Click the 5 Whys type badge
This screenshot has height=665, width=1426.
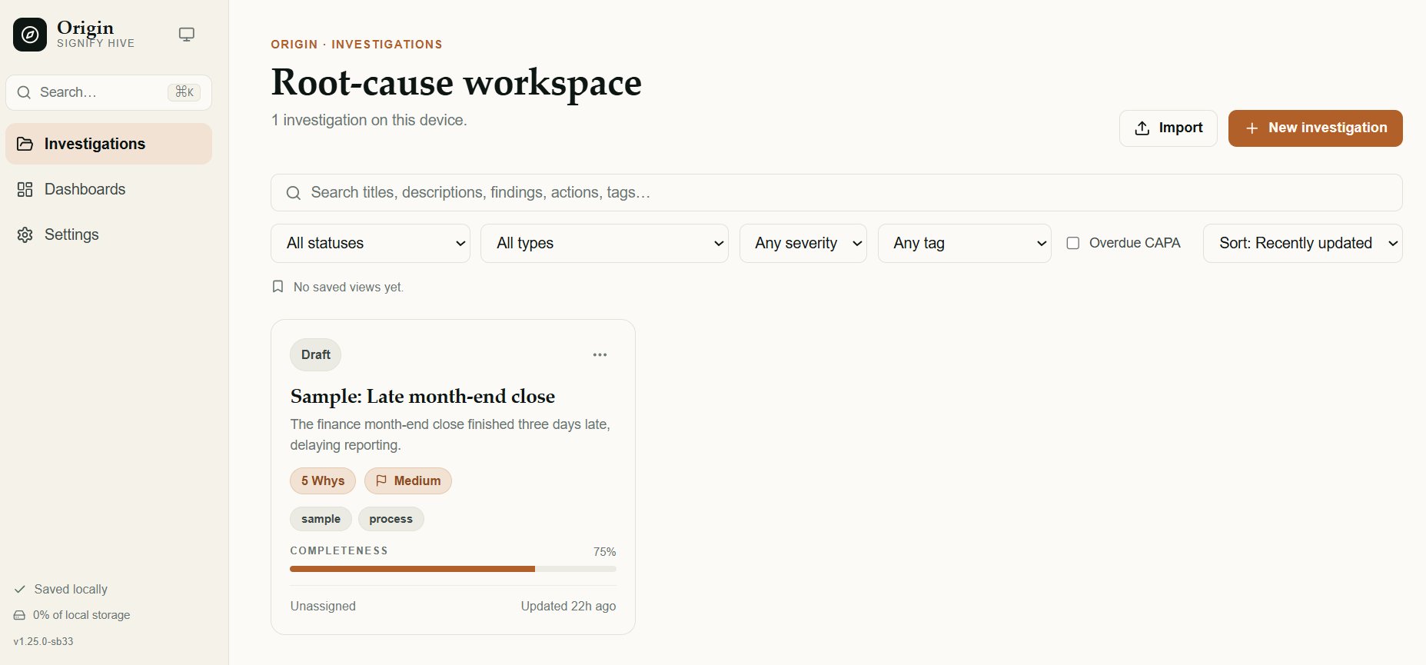coord(323,480)
